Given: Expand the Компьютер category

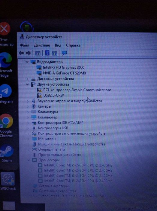Looking at the screenshot, I should click(x=28, y=117).
